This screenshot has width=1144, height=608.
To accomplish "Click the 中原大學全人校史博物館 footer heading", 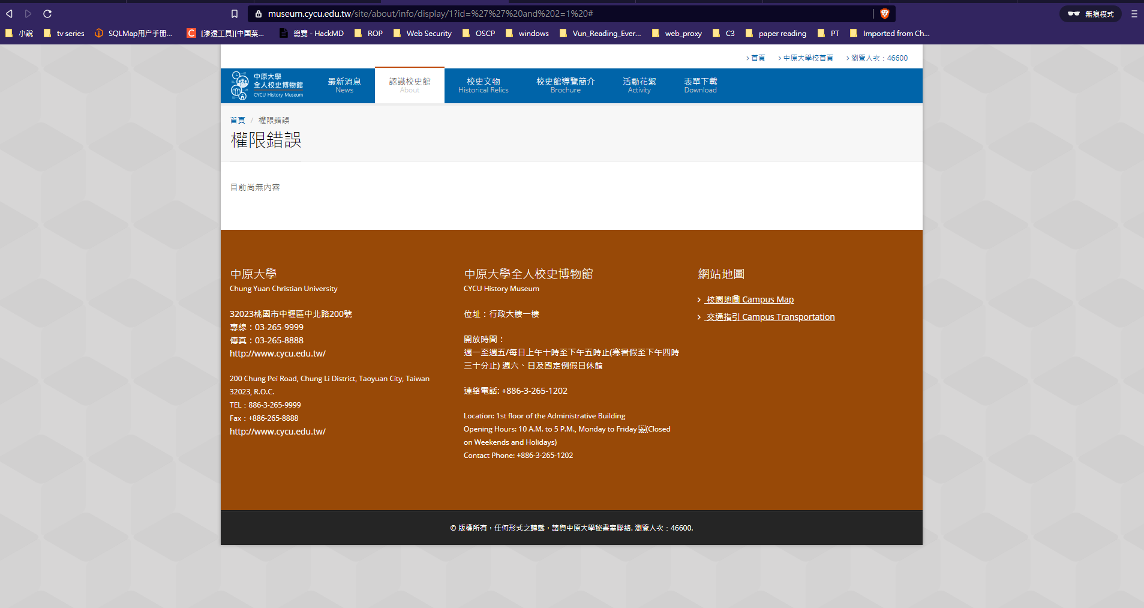I will 529,274.
